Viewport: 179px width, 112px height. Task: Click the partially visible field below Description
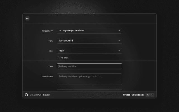[x=89, y=90]
